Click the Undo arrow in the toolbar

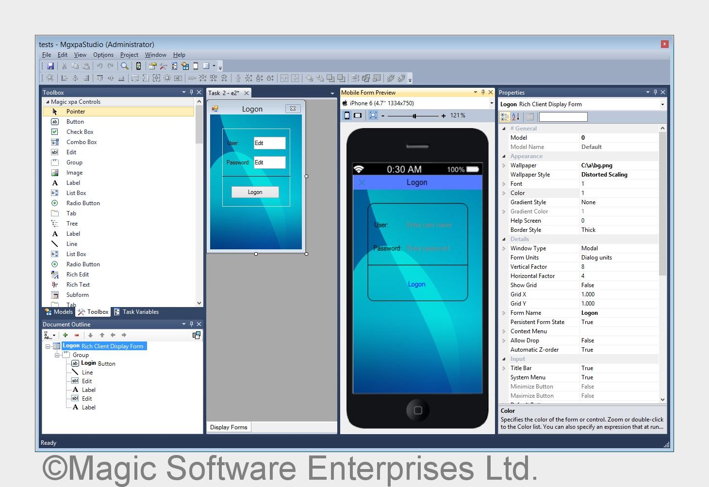(x=99, y=66)
